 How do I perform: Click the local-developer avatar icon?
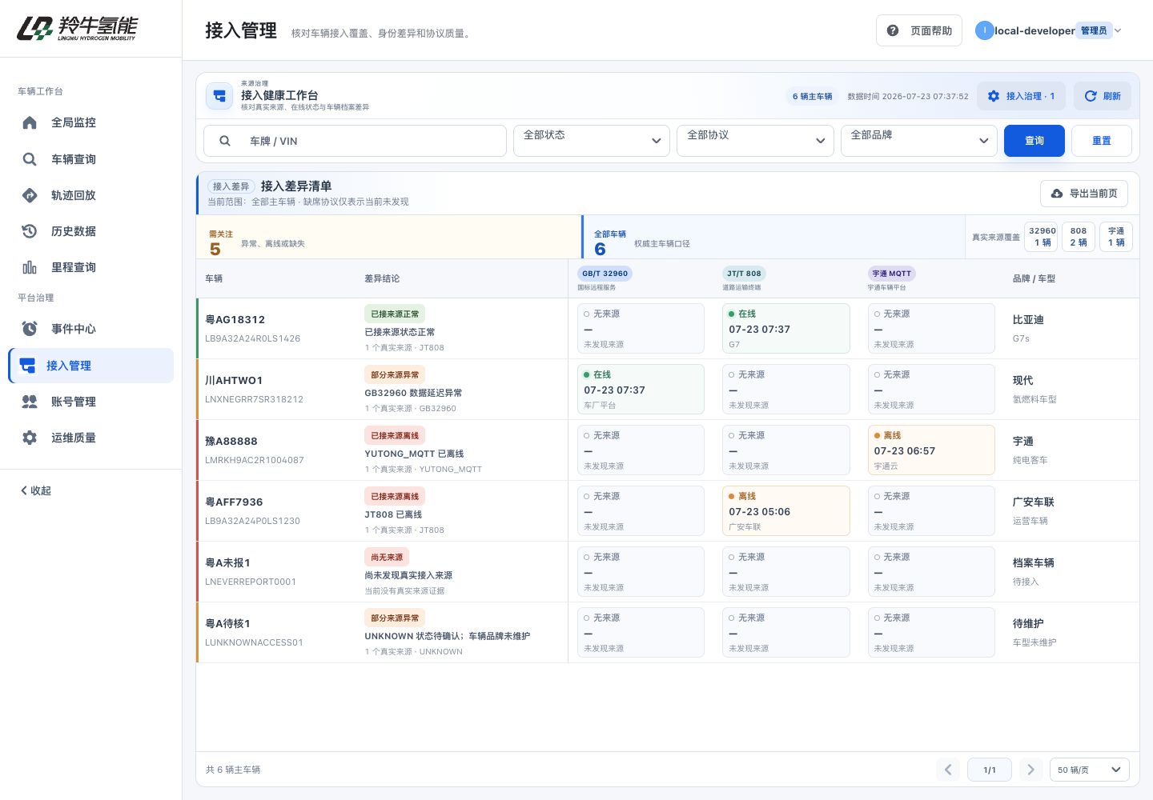984,30
